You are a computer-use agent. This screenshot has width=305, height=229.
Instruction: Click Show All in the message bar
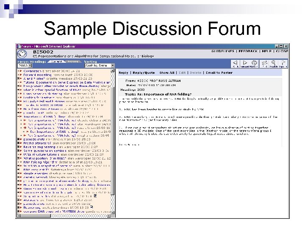(167, 73)
